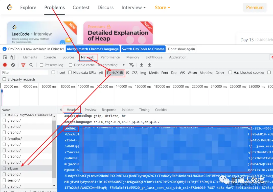
Task: Check the favorites/ request checkbox
Action: click(x=4, y=138)
